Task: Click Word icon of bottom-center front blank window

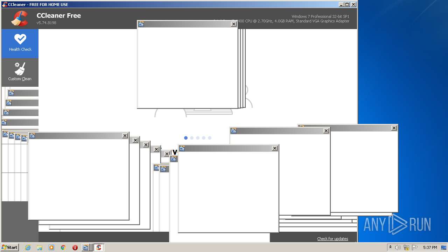Action: (182, 148)
